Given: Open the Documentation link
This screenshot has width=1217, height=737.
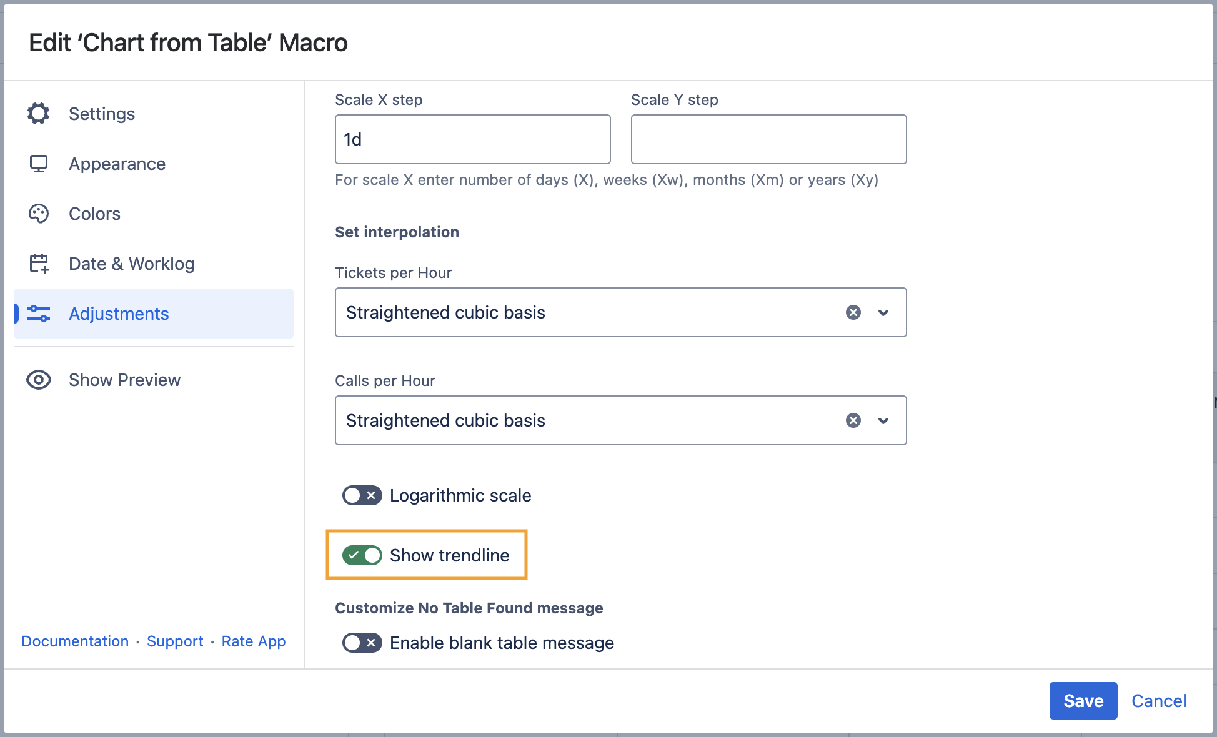Looking at the screenshot, I should (x=75, y=641).
